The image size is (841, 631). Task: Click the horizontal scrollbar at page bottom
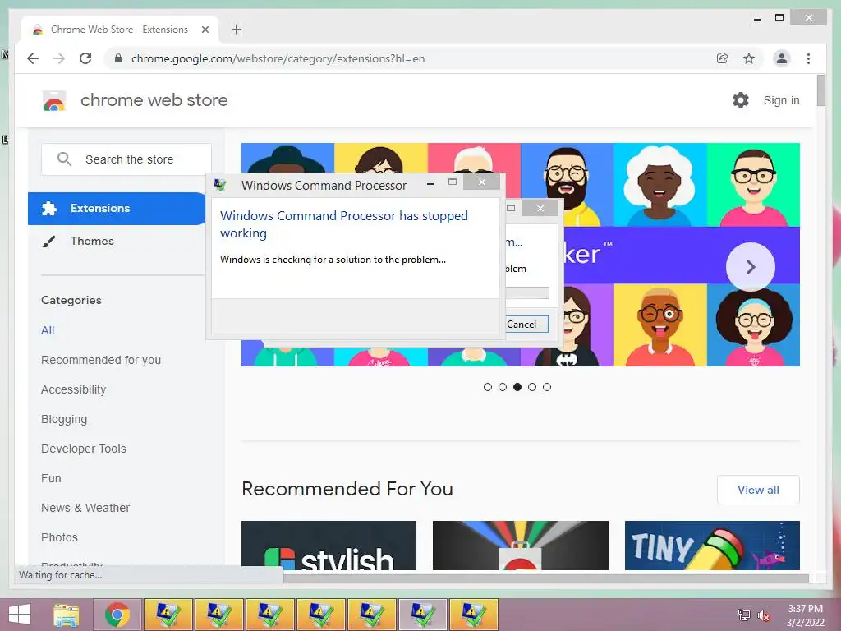point(546,578)
